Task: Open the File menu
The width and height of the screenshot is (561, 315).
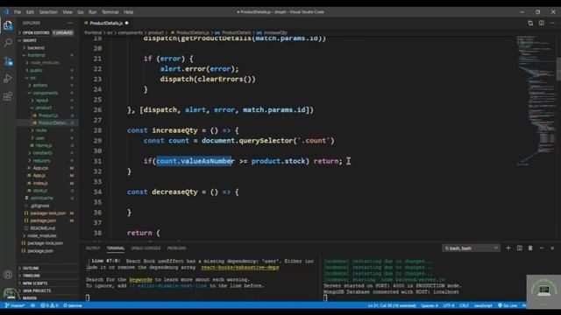Action: tap(18, 11)
